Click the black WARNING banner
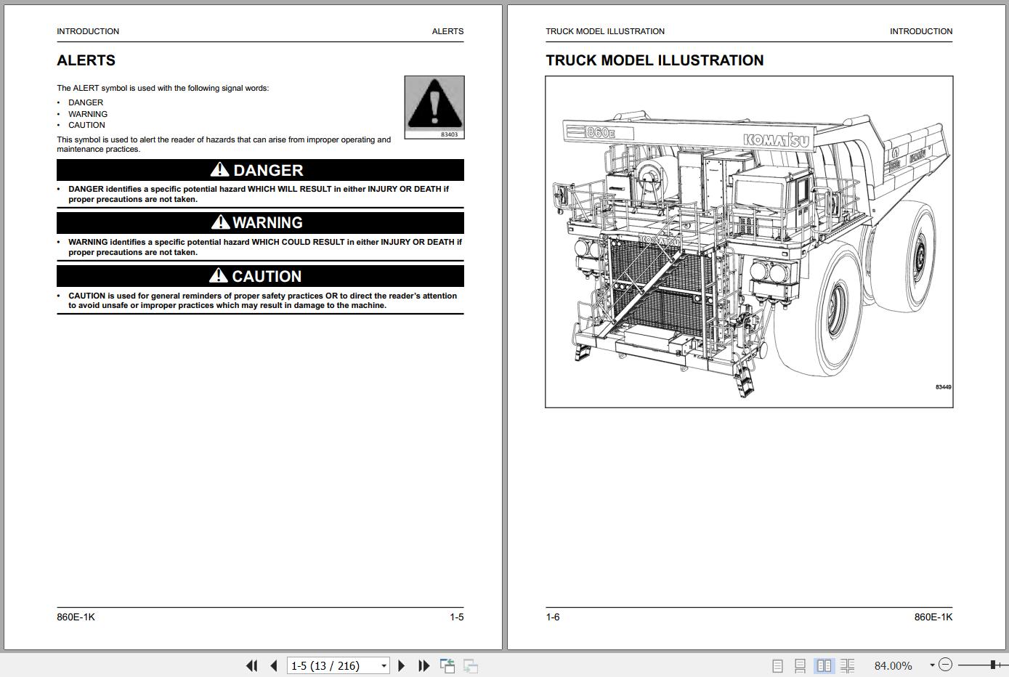1009x677 pixels. [x=260, y=222]
